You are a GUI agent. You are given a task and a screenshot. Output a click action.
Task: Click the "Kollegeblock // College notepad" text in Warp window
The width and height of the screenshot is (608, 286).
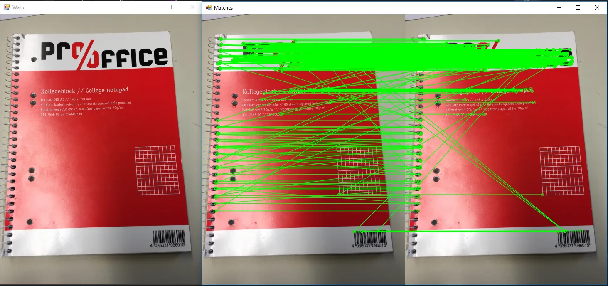point(84,90)
